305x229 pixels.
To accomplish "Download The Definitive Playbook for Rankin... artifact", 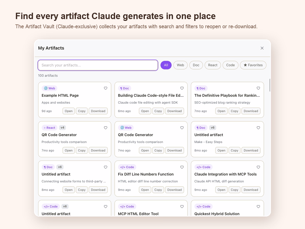I will click(251, 111).
